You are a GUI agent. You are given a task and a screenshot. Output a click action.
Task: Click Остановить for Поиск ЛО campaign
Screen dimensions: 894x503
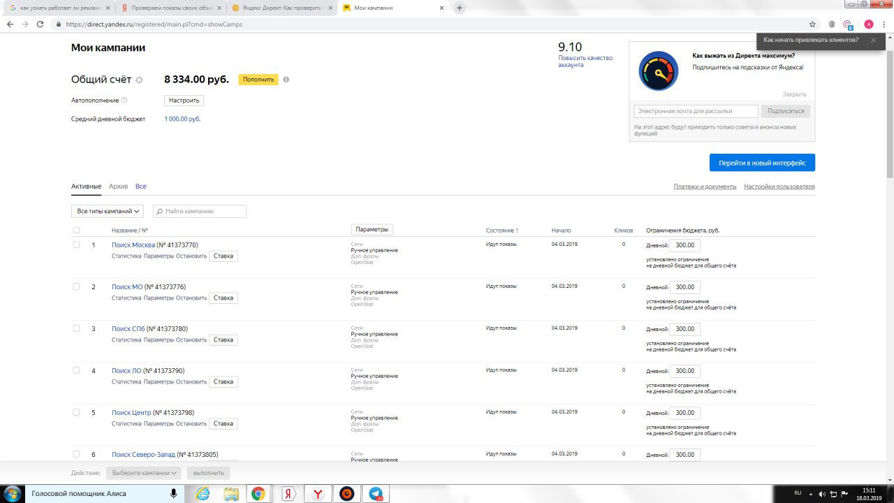[x=191, y=382]
